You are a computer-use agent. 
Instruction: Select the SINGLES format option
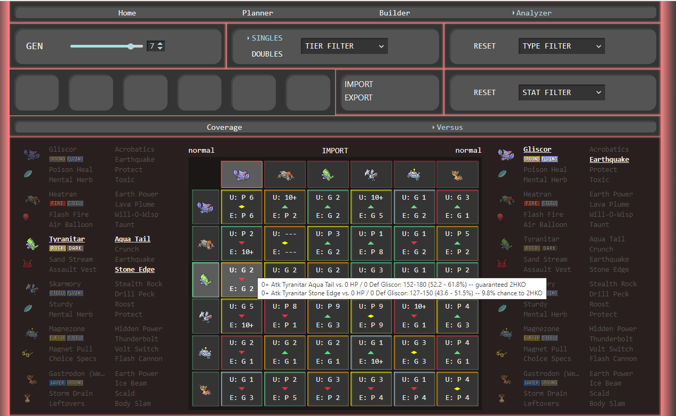click(x=267, y=38)
